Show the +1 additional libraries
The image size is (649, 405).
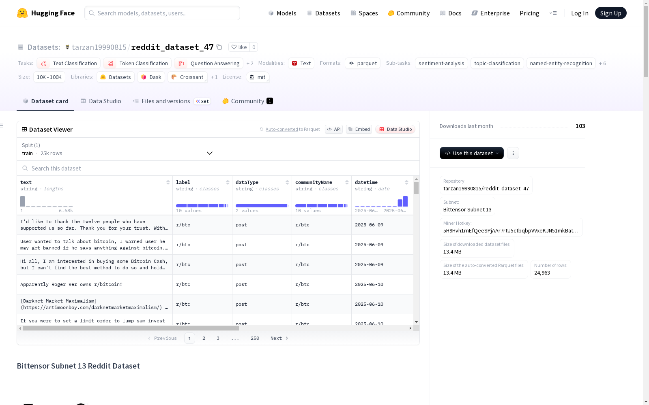(x=214, y=77)
